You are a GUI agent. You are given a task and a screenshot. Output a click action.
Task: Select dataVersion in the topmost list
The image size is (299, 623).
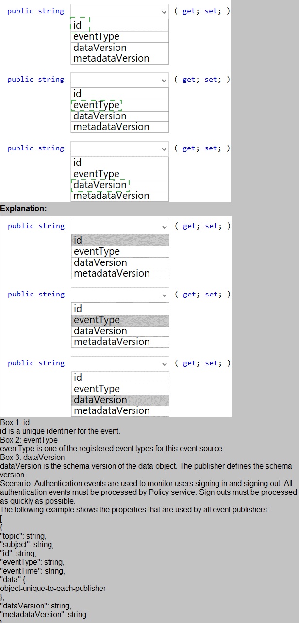(100, 48)
